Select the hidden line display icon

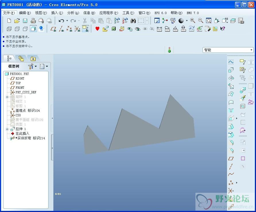tap(17, 29)
